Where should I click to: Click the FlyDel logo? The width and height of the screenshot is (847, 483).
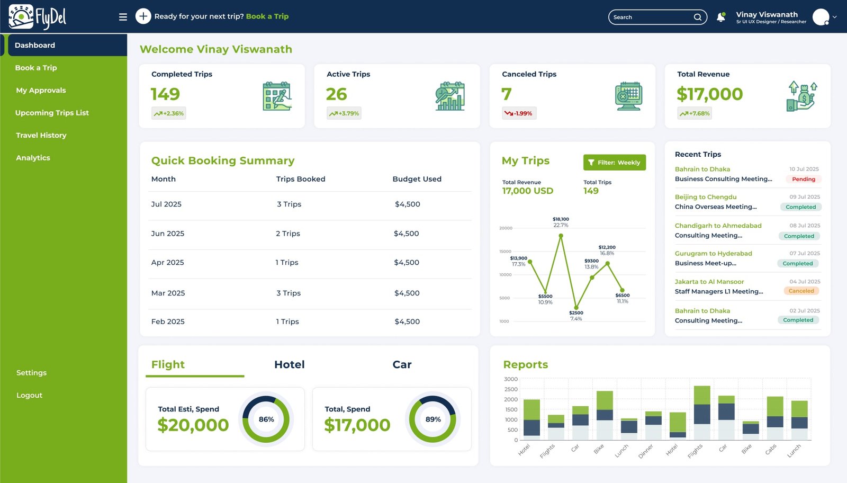pyautogui.click(x=37, y=17)
